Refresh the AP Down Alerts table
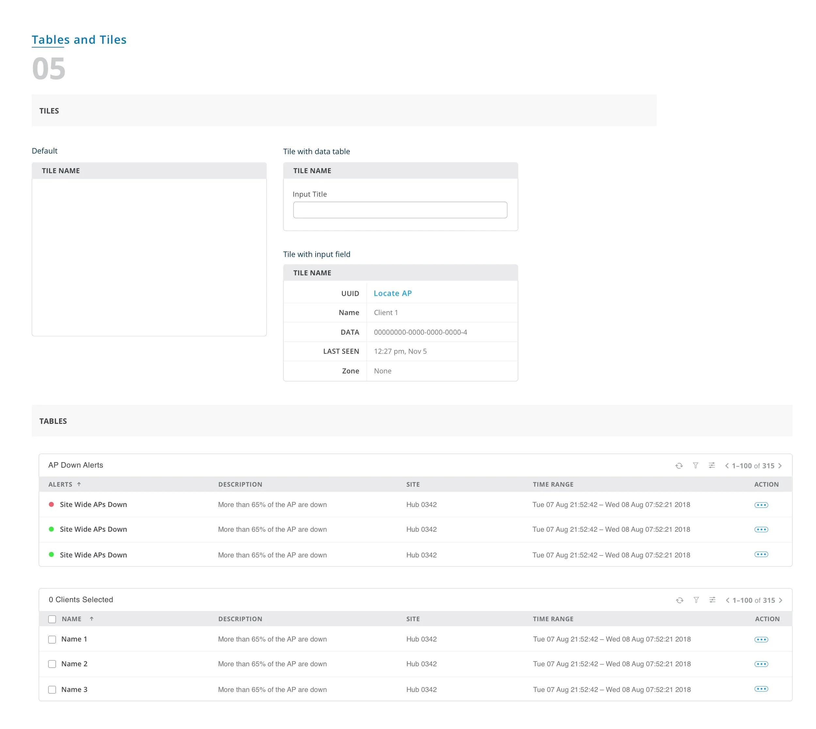This screenshot has width=816, height=729. pos(679,465)
